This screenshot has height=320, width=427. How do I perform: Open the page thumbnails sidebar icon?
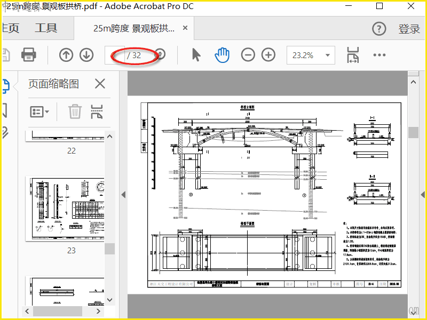tap(6, 86)
